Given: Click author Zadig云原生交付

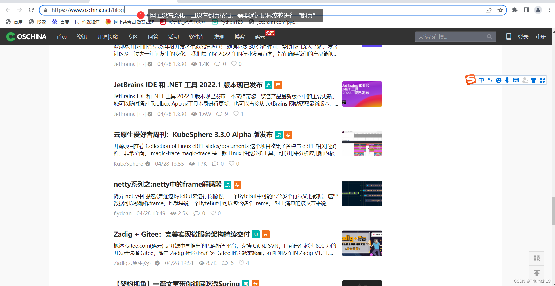Looking at the screenshot, I should click(133, 263).
